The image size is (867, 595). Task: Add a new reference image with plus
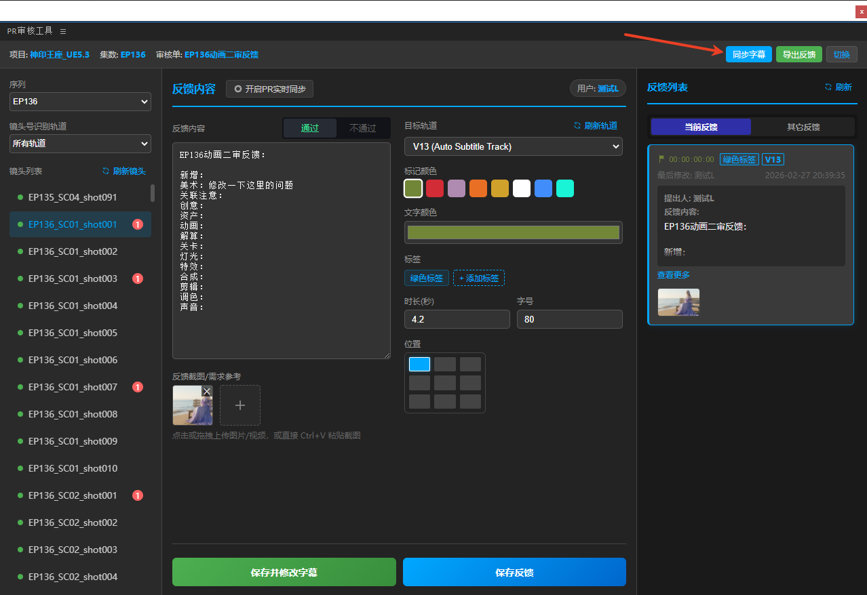pos(239,405)
